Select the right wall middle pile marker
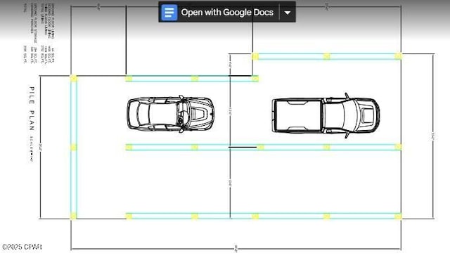 coord(398,147)
